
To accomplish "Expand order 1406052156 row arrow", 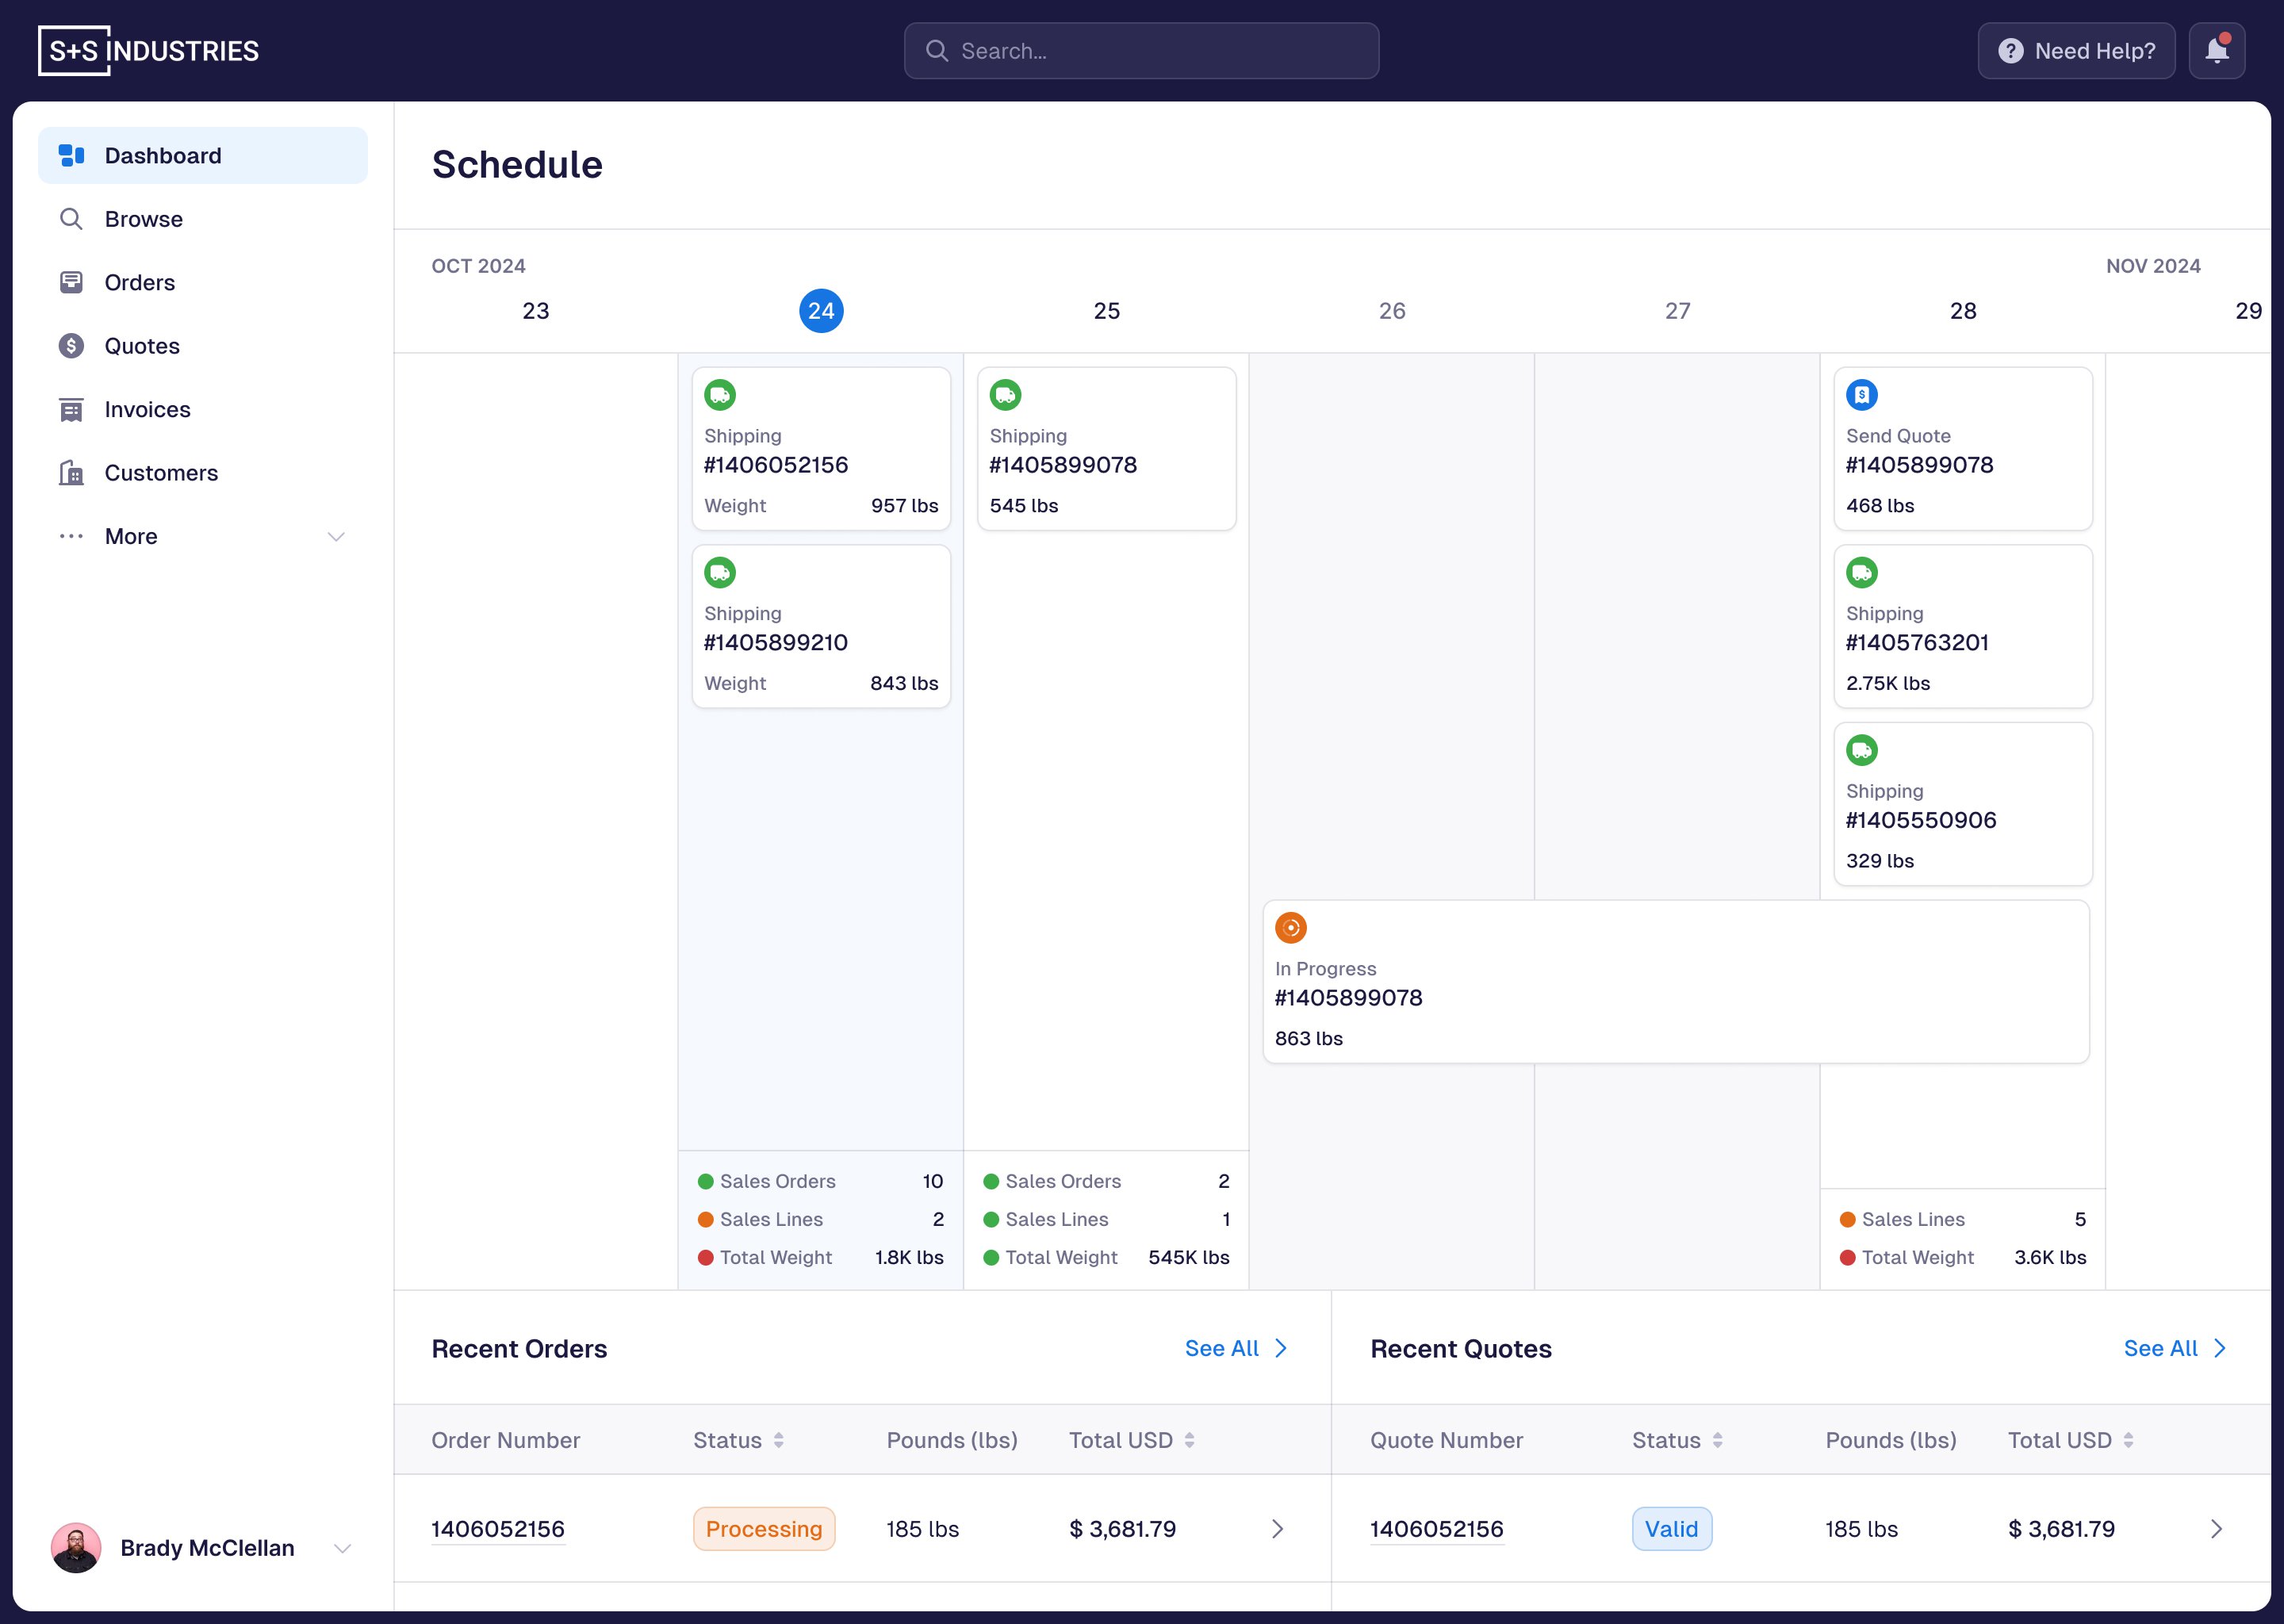I will tap(1277, 1529).
